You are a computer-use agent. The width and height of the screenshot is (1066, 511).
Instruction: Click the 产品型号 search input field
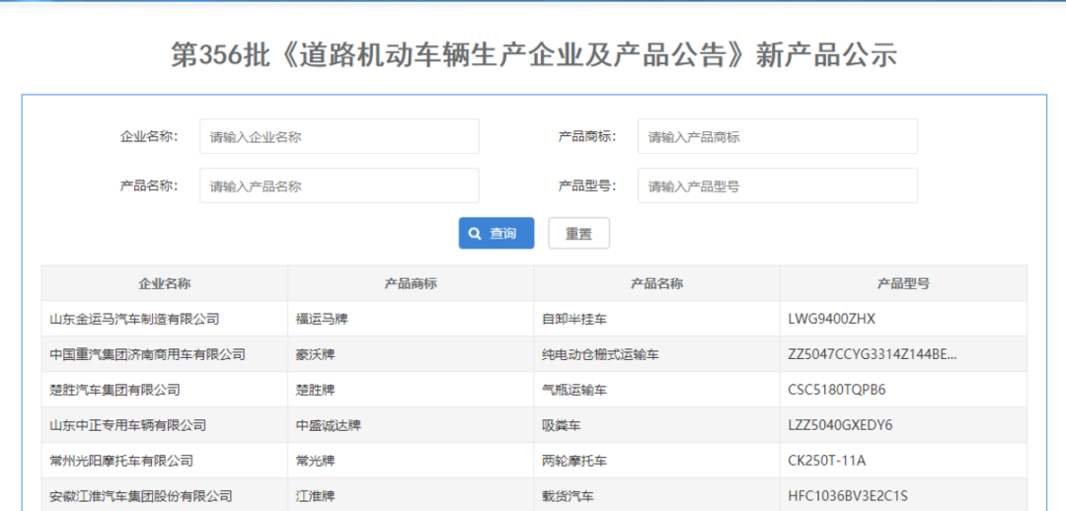777,185
